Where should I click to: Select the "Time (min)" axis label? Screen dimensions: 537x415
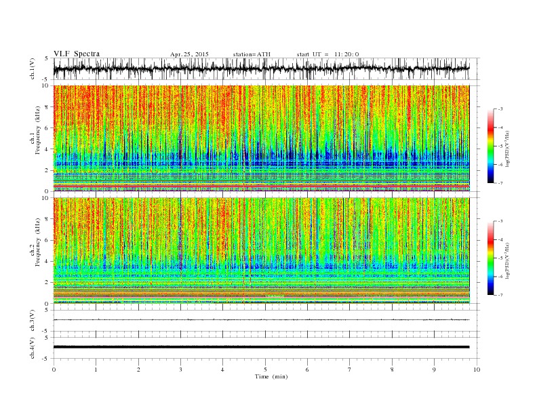pyautogui.click(x=271, y=376)
